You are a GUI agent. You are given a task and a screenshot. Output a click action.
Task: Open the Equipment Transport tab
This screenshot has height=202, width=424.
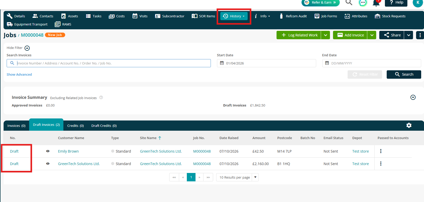(x=27, y=24)
